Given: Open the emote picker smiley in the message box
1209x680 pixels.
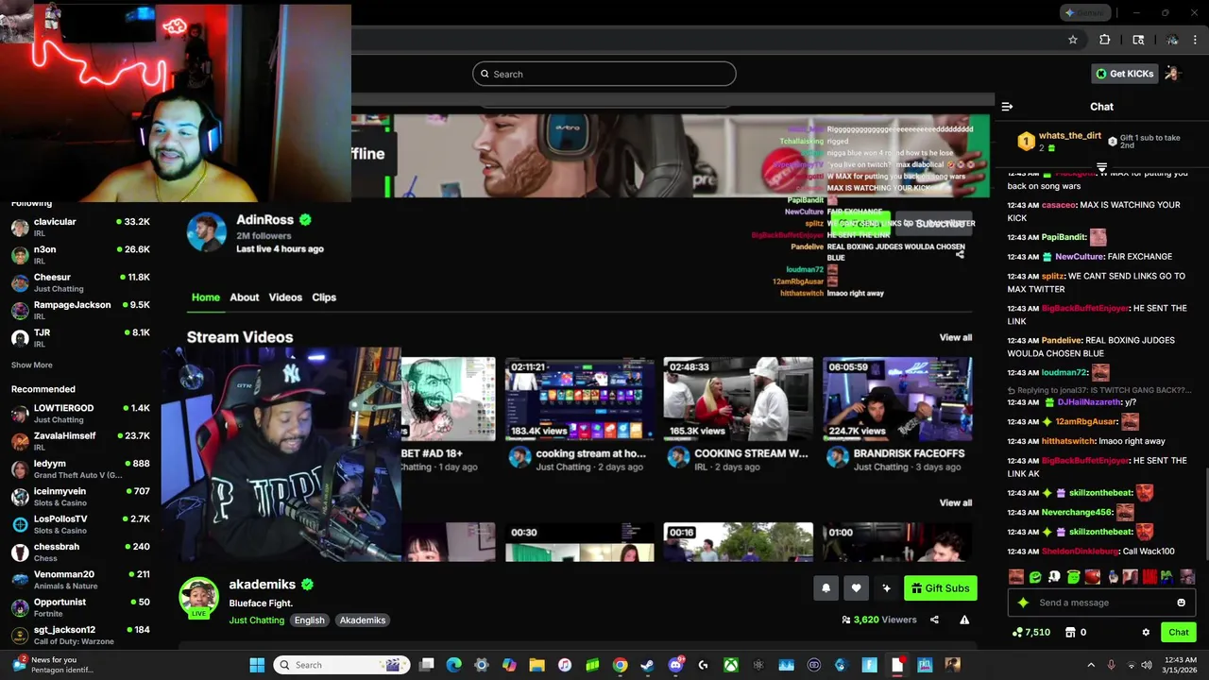Looking at the screenshot, I should tap(1181, 603).
